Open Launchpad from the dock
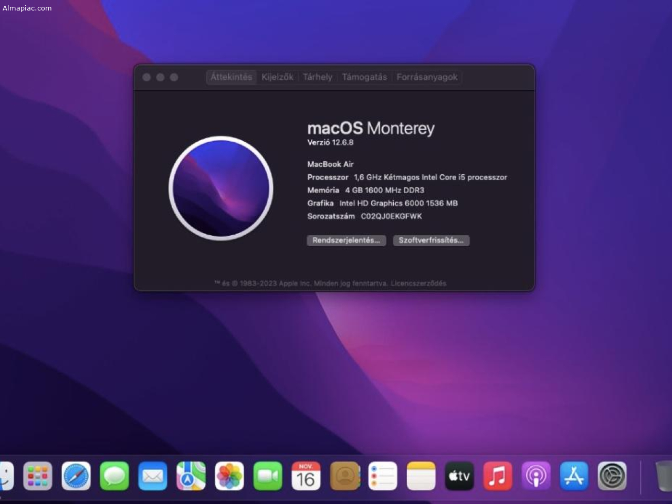Viewport: 672px width, 504px height. [x=38, y=476]
